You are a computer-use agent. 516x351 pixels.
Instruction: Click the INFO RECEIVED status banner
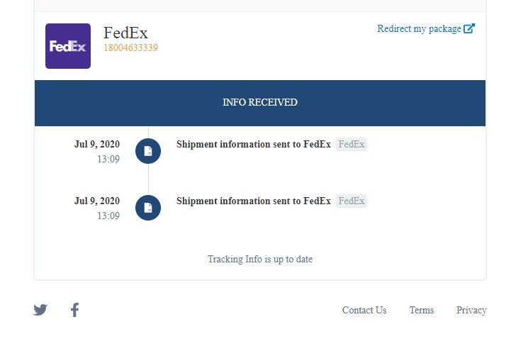point(260,103)
